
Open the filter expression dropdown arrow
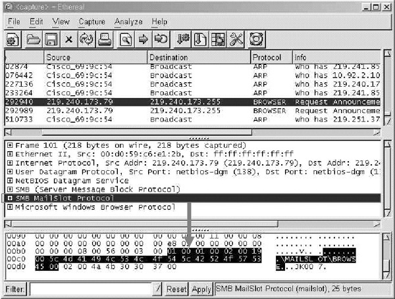tap(157, 288)
